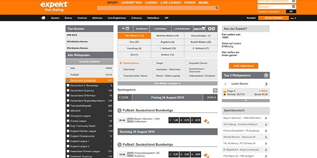Click the expekt icon for Bayern München match
The height and width of the screenshot is (158, 317).
tap(206, 121)
